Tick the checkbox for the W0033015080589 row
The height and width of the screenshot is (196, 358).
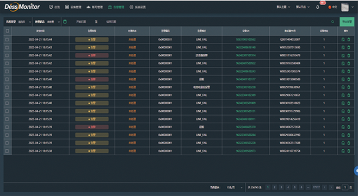pyautogui.click(x=7, y=79)
